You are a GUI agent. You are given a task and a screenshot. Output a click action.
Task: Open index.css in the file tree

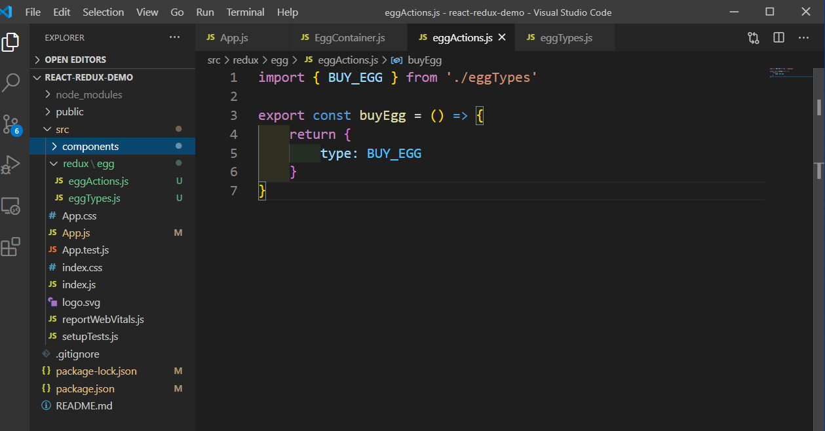113,267
